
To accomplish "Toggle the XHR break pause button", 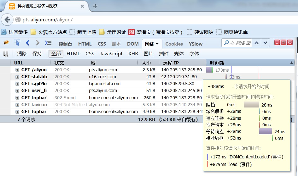I will (6, 54).
